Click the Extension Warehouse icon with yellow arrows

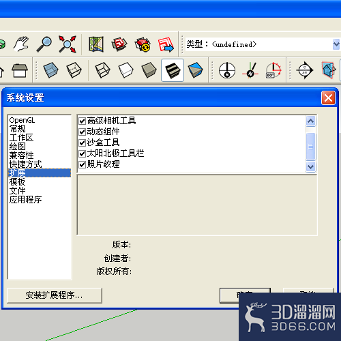143,44
